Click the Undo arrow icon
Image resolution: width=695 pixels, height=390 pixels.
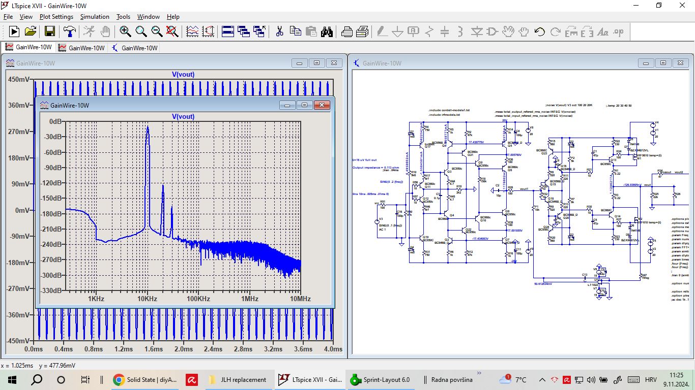point(539,31)
